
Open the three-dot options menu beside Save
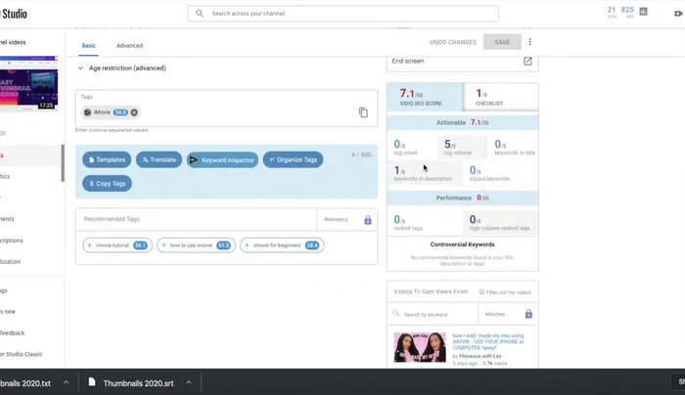(x=530, y=42)
